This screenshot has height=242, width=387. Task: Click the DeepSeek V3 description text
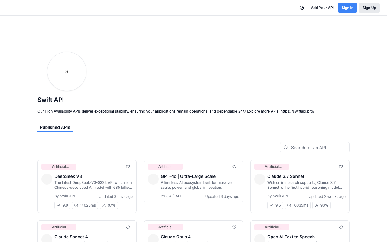click(93, 185)
